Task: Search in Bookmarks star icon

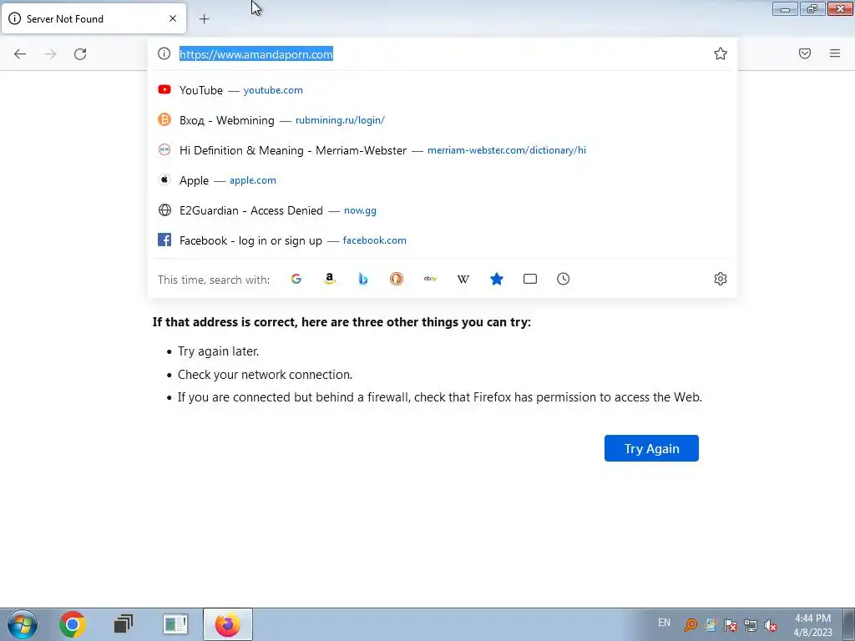Action: pos(497,279)
